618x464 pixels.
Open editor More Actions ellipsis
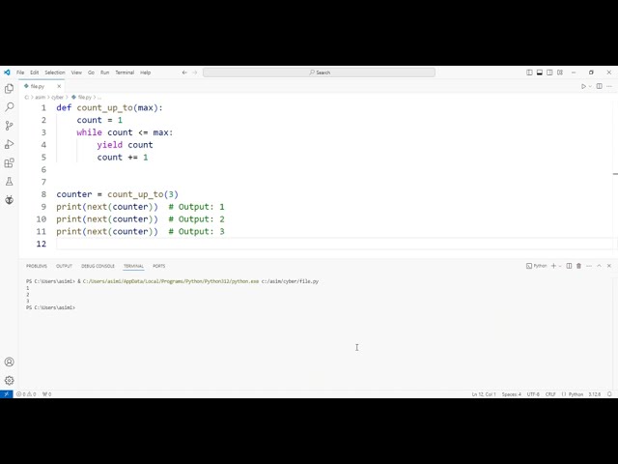click(609, 86)
